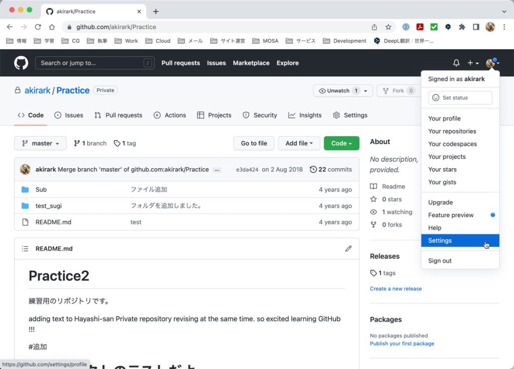
Task: Select the Actions tab
Action: point(170,115)
